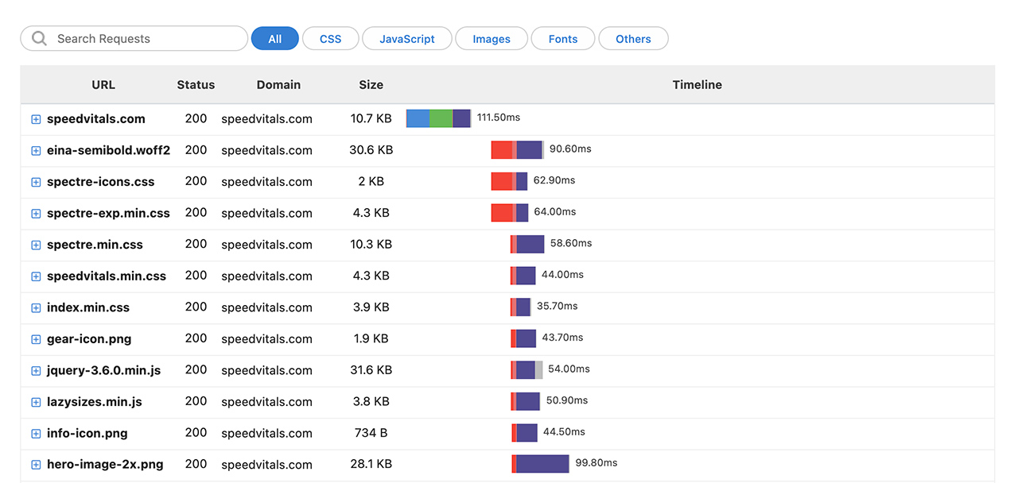Select the All filter tab

tap(274, 39)
